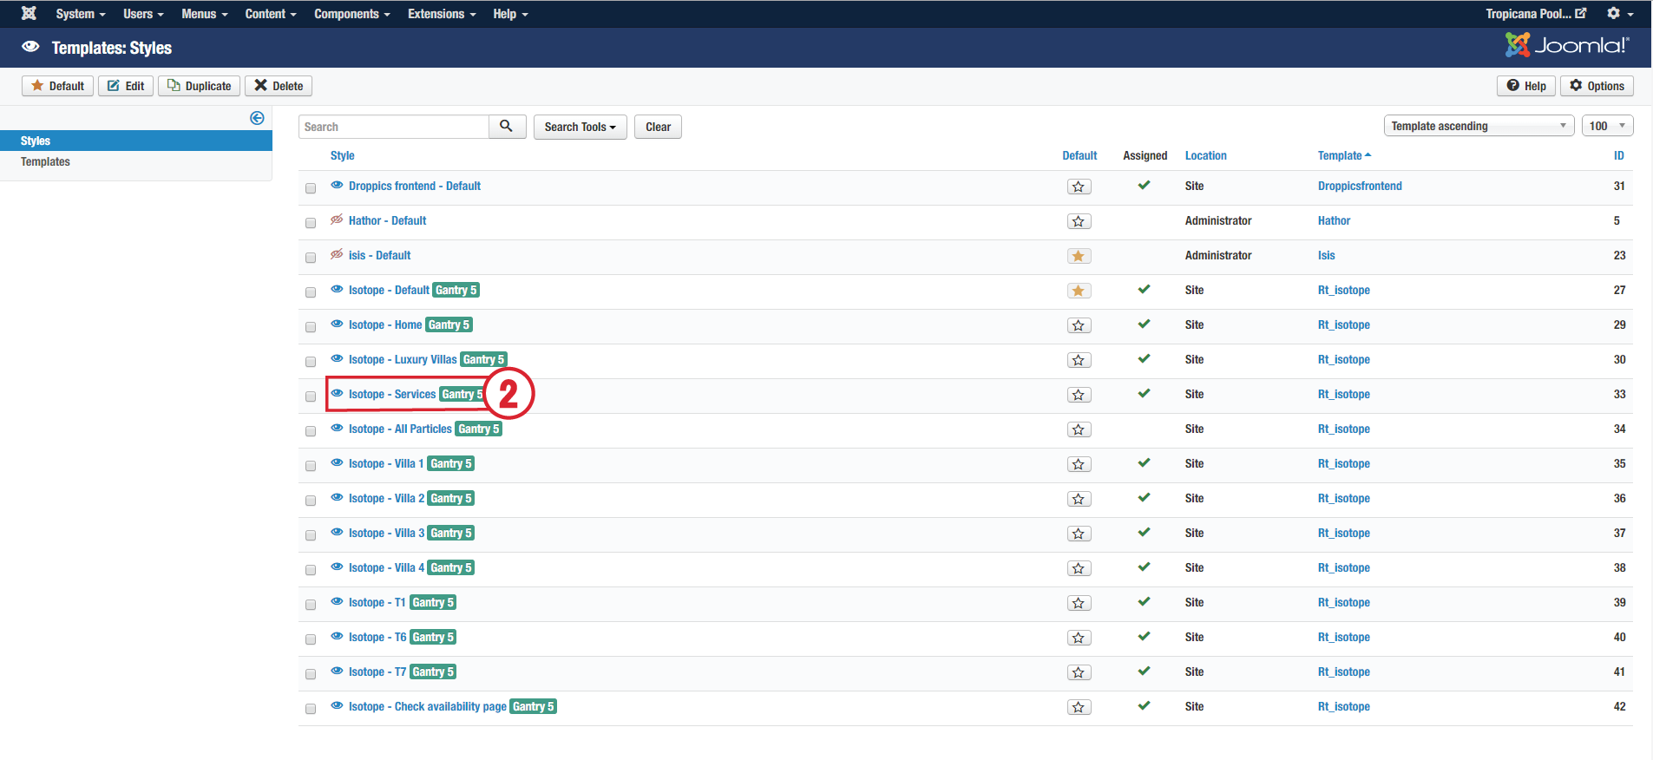This screenshot has height=760, width=1653.
Task: Click the default star for Hathor - Default
Action: point(1079,221)
